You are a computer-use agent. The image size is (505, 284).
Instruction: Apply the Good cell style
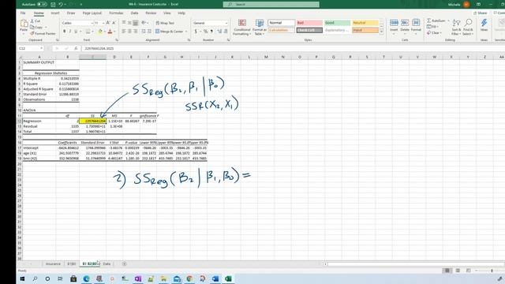(337, 23)
